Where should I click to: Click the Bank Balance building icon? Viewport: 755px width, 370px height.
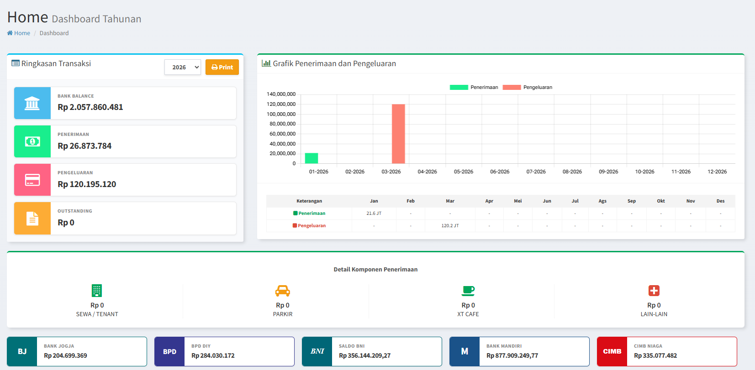click(x=32, y=103)
